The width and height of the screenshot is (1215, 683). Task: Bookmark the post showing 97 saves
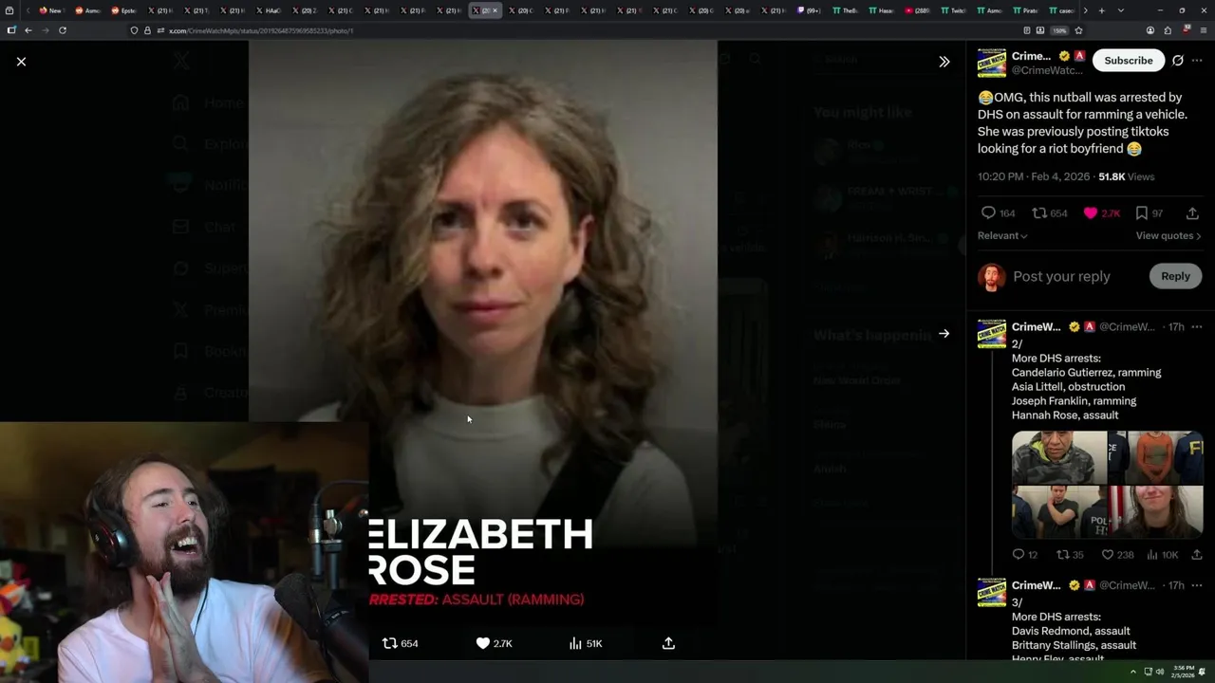pos(1150,213)
